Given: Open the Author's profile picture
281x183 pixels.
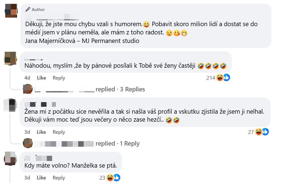Looking at the screenshot, I should (10, 11).
